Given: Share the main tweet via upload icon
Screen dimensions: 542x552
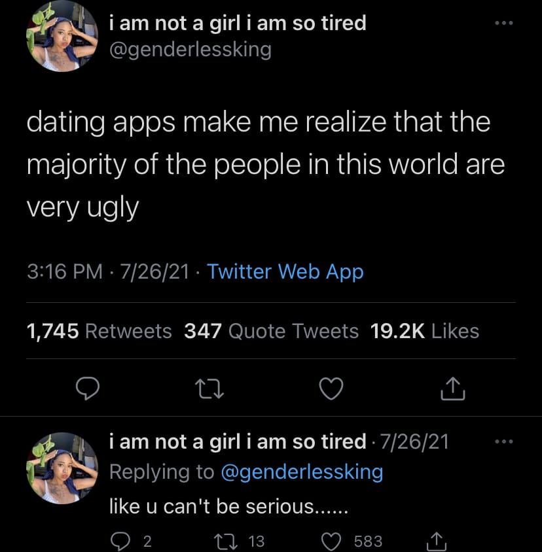Looking at the screenshot, I should click(453, 388).
